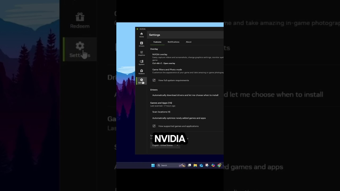Click the Easily capture videos and screenshots description
340x191 pixels.
(188, 59)
